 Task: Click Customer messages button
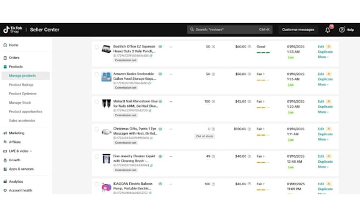[298, 30]
